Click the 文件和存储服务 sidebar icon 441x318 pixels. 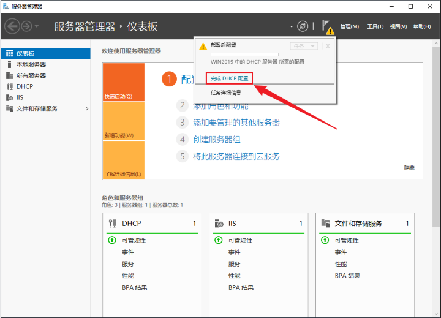10,108
